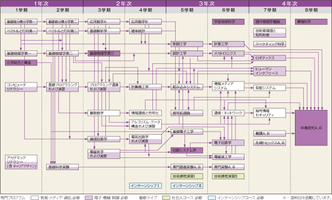Select the large 卒業研究A, B box
332x200 pixels.
pos(311,128)
